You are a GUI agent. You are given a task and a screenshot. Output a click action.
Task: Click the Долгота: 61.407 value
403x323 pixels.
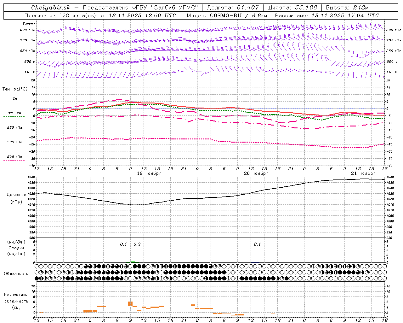[x=233, y=8]
